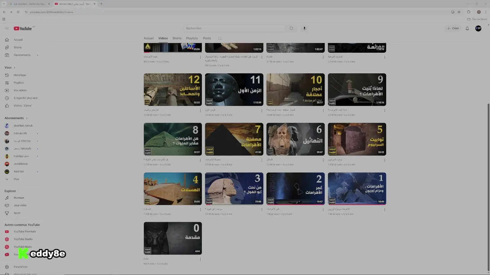Select the channel Vidéos tab

click(x=163, y=38)
